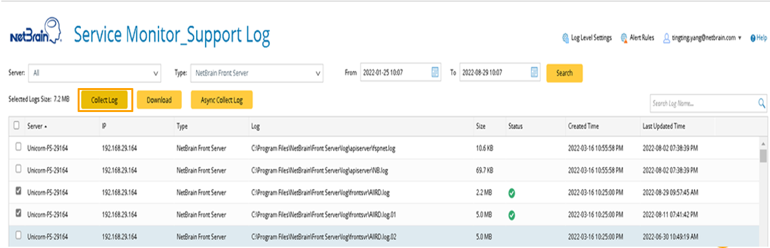
Task: Click the Last Updated Time column header
Action: click(x=663, y=126)
